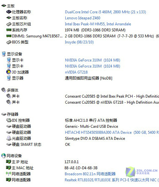Open the Broadcom 802.11n 网络适配器 link

[x=90, y=174]
